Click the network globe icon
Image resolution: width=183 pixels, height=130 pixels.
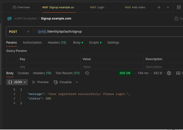(x=169, y=73)
